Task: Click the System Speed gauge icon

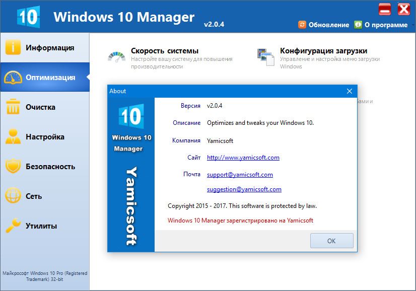Action: [117, 57]
